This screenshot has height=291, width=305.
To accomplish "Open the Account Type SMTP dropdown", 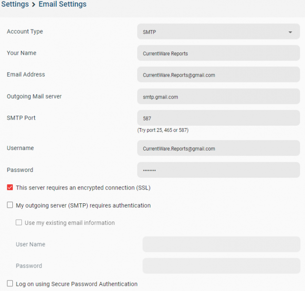I will click(218, 31).
